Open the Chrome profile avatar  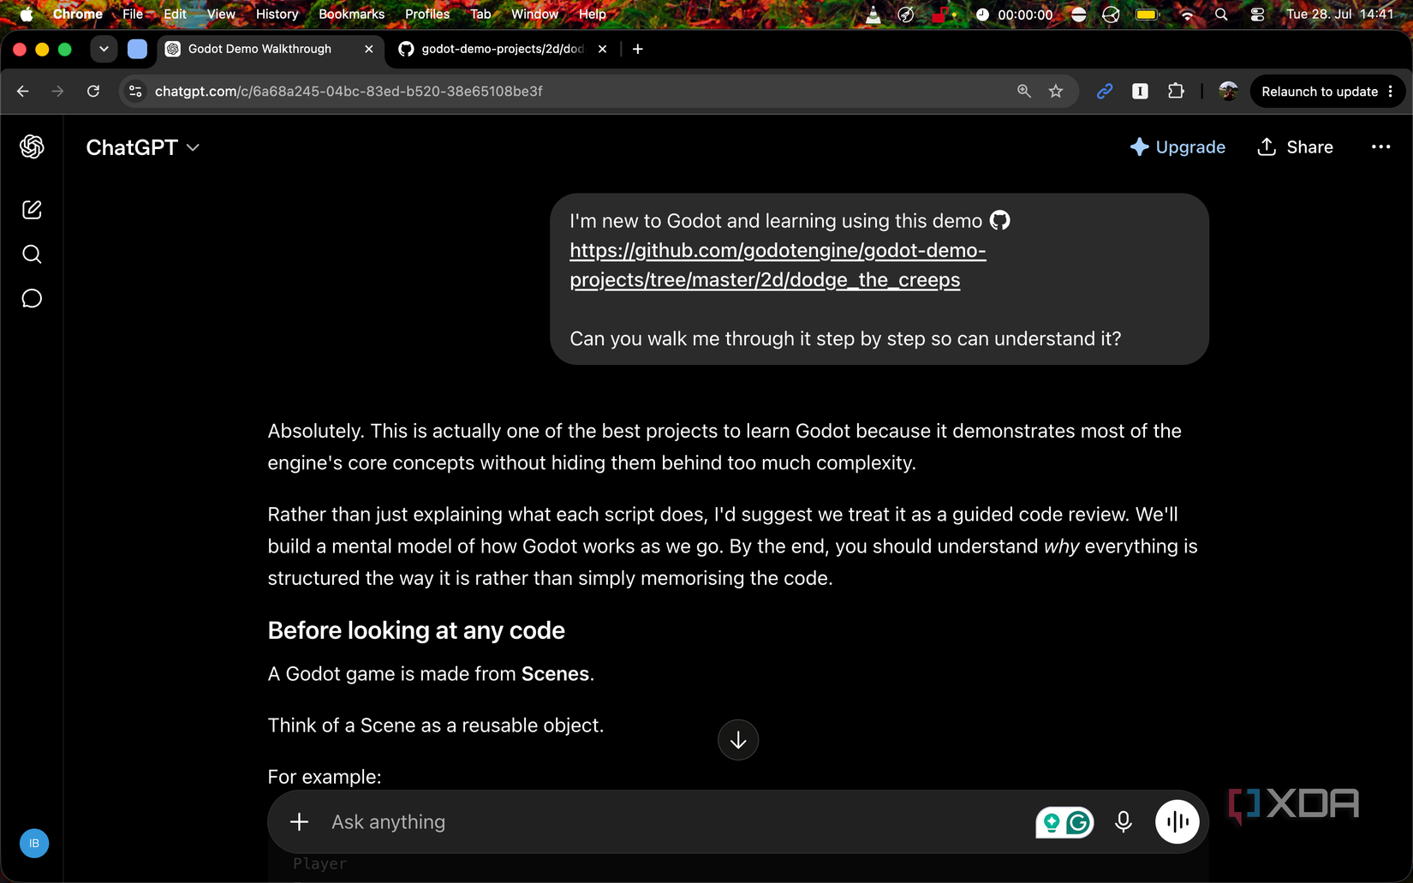coord(1228,91)
